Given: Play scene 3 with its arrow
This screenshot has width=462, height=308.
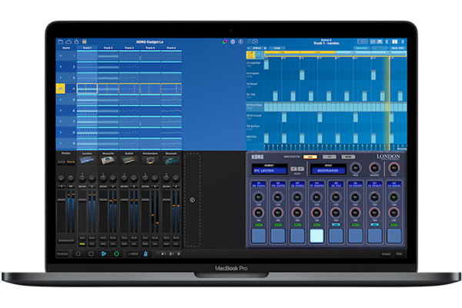Looking at the screenshot, I should click(61, 78).
